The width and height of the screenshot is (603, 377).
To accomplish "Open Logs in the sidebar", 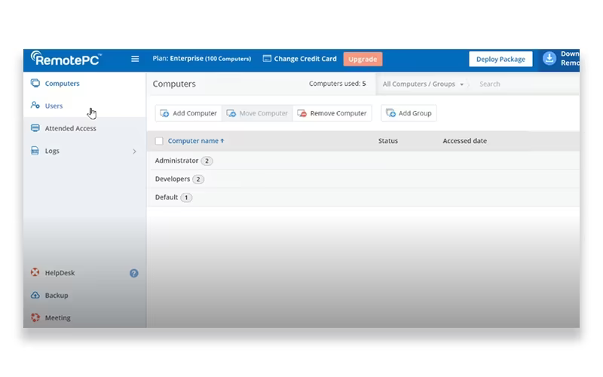I will [x=52, y=151].
